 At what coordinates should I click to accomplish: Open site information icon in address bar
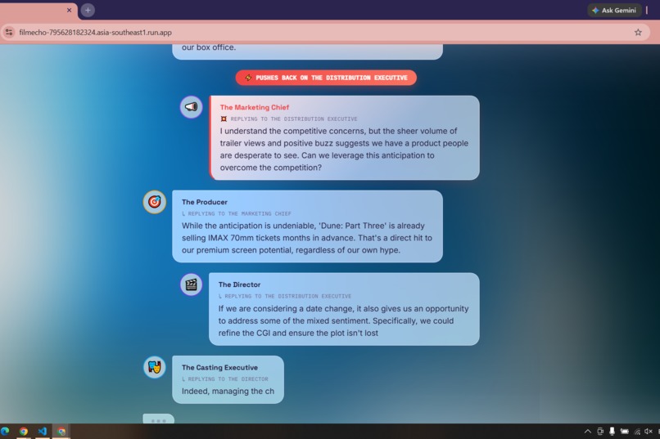(9, 33)
